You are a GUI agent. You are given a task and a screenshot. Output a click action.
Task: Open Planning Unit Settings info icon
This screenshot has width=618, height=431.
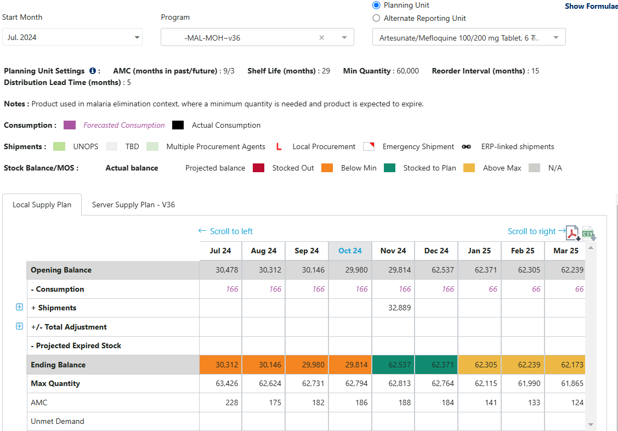[x=93, y=71]
